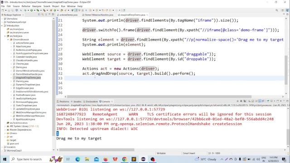Select pom.xml in Package Explorer

pos(14,144)
